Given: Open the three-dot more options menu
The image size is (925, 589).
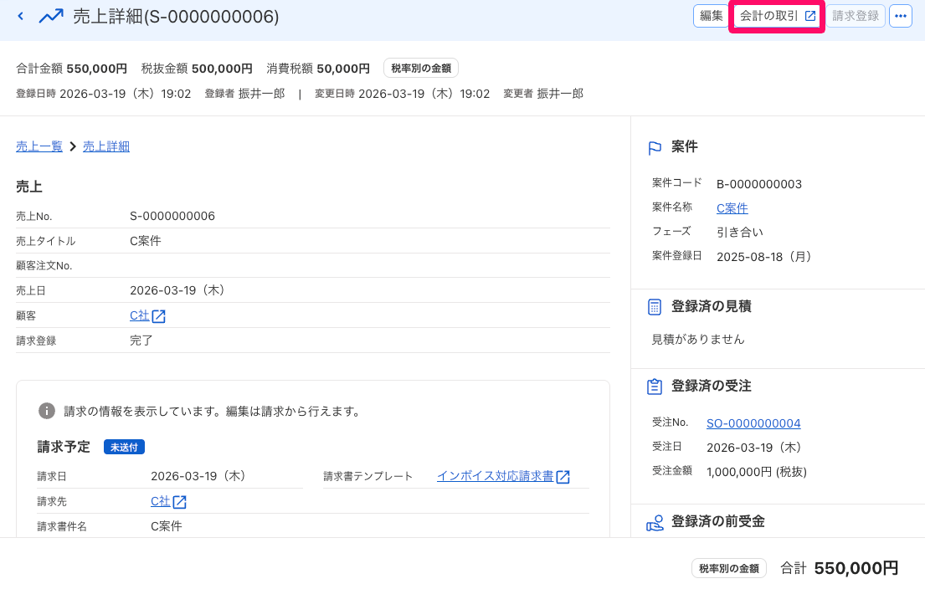Looking at the screenshot, I should click(900, 16).
